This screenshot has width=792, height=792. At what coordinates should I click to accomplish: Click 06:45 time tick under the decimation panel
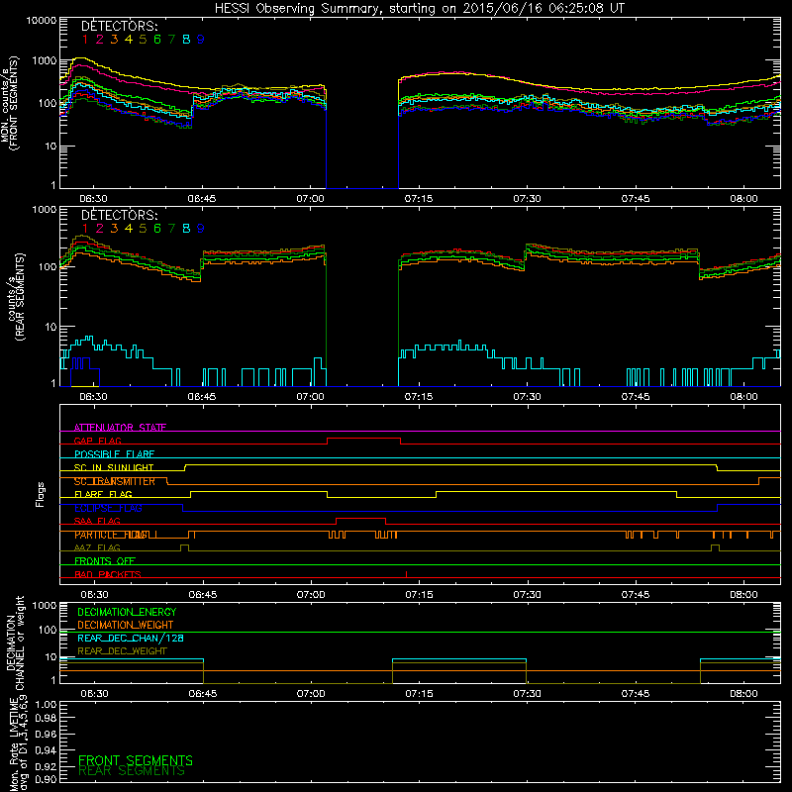[x=203, y=694]
